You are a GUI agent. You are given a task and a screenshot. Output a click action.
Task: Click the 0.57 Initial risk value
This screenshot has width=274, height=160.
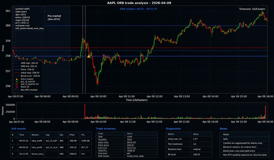point(195,139)
